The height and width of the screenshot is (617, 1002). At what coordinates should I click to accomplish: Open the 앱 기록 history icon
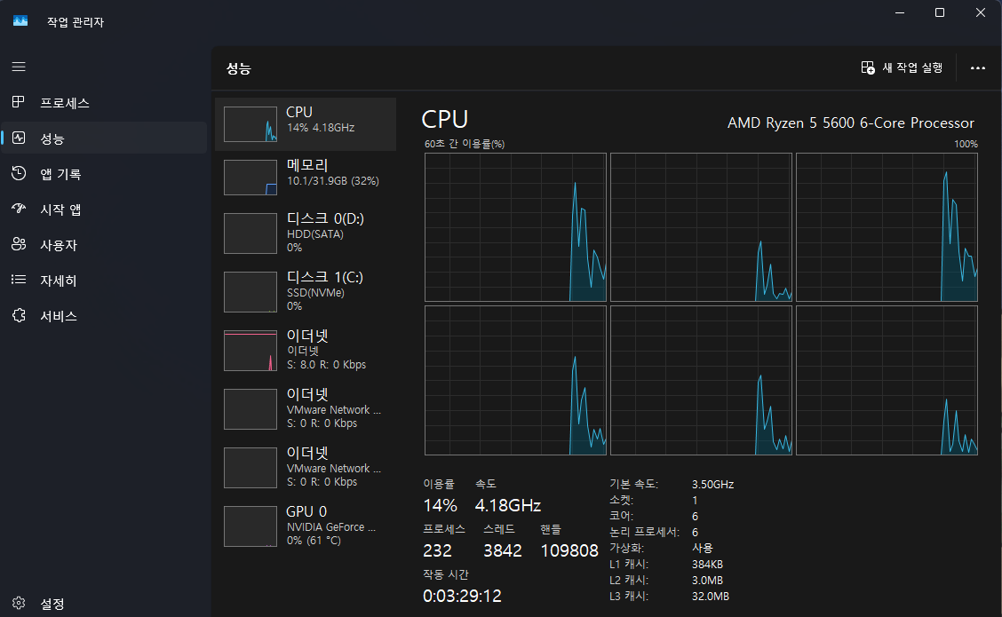pyautogui.click(x=19, y=173)
